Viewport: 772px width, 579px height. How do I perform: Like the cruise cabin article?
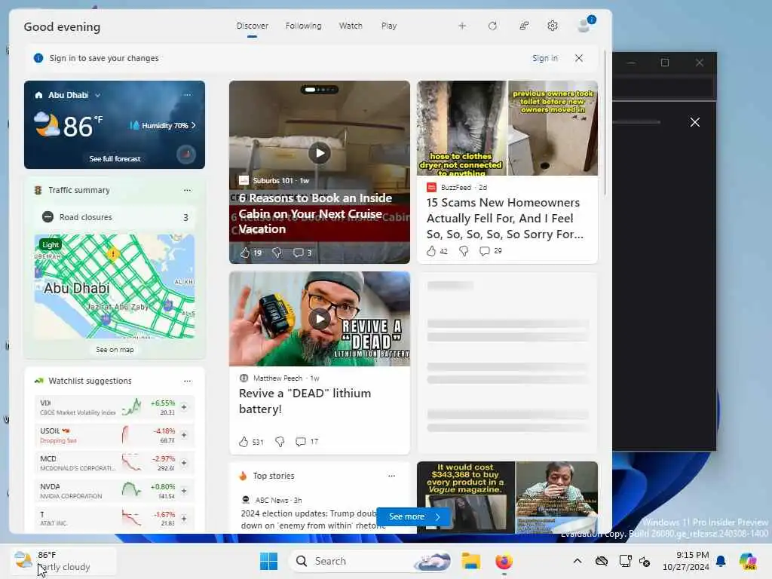(245, 253)
